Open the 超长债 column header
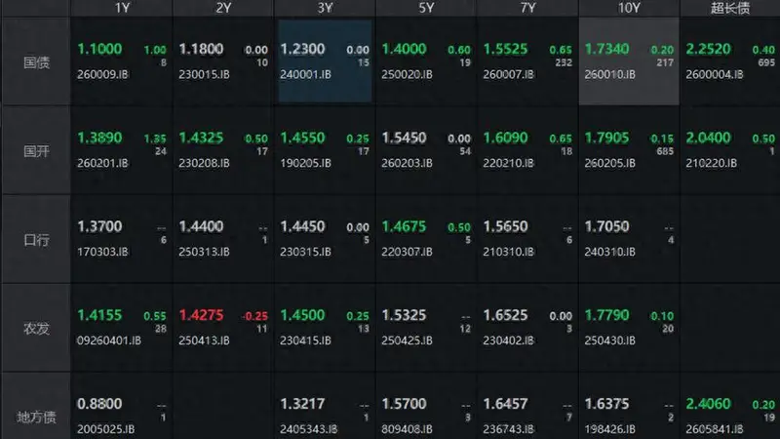Image resolution: width=780 pixels, height=439 pixels. click(x=729, y=8)
